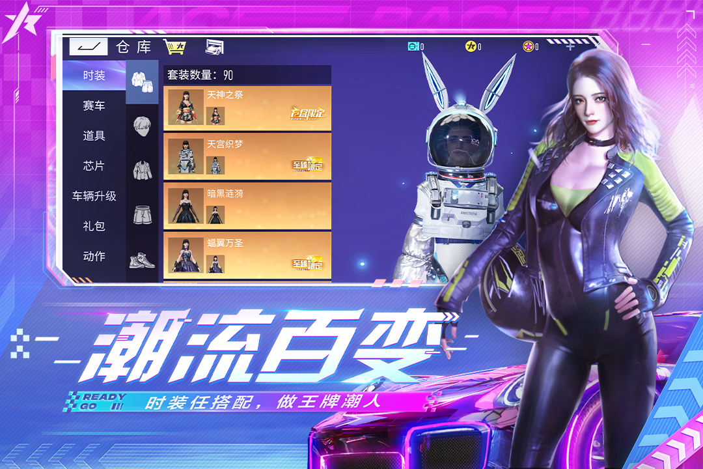Tap the blue ticket currency icon
This screenshot has width=703, height=469.
412,46
